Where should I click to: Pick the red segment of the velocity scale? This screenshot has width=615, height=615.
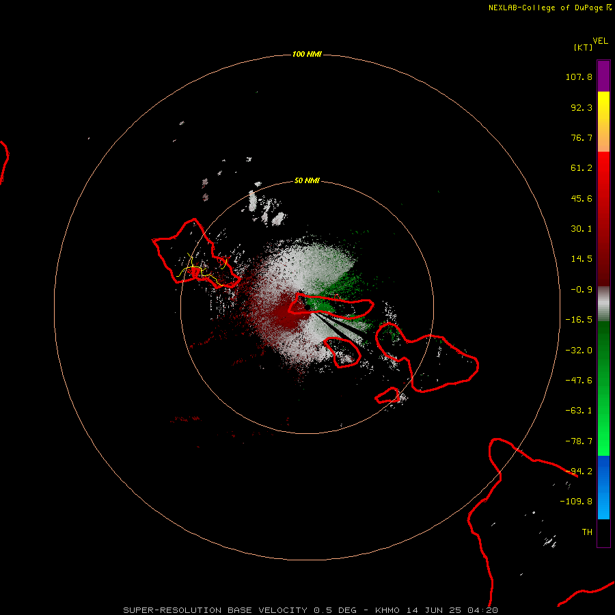coord(603,219)
